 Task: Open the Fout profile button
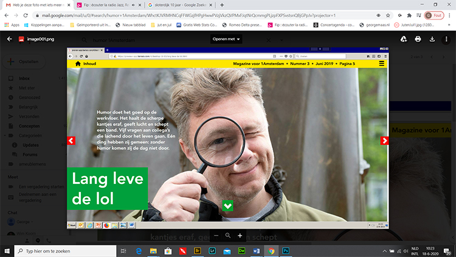point(434,15)
